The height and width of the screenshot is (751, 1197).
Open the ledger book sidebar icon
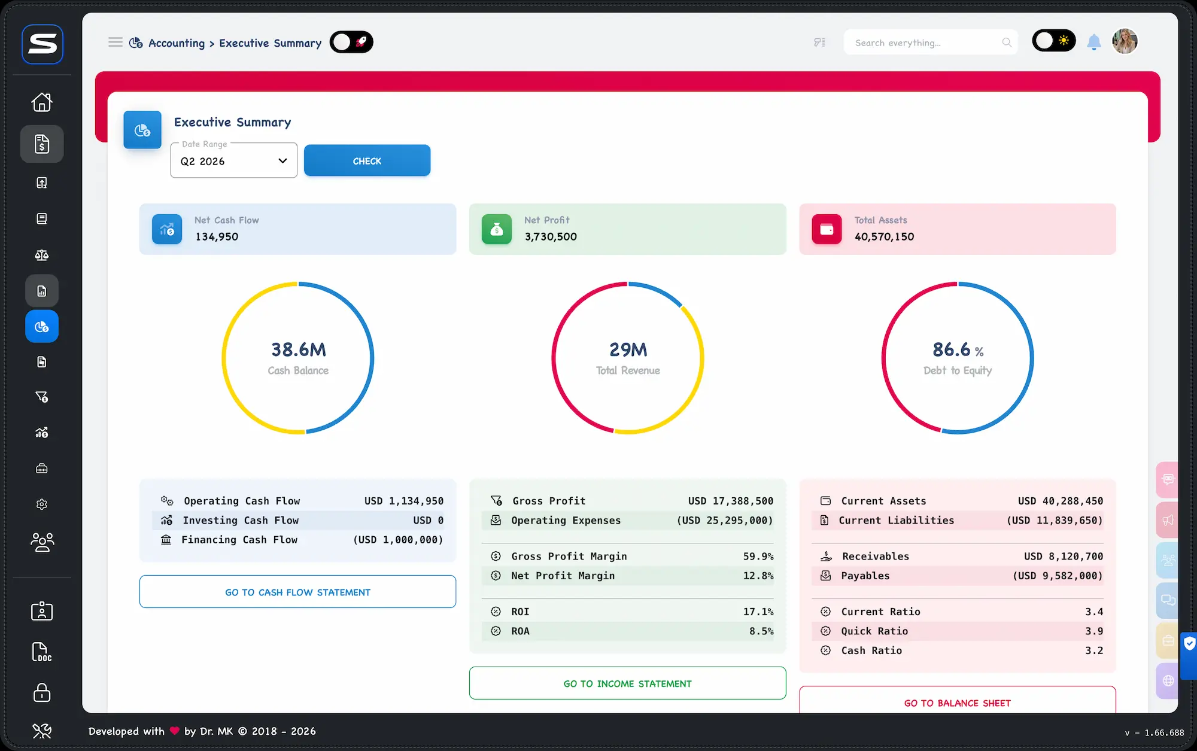42,218
